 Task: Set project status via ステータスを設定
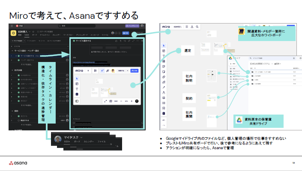pos(45,32)
